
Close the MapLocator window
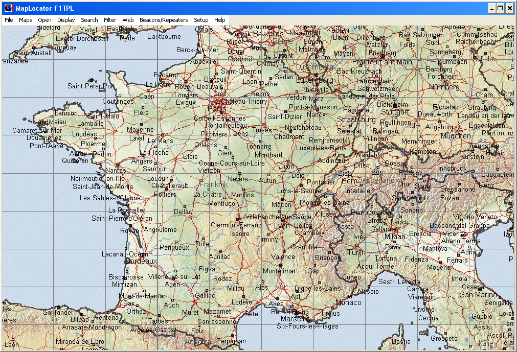coord(509,8)
